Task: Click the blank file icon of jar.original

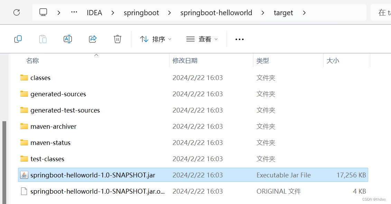Action: tap(24, 191)
